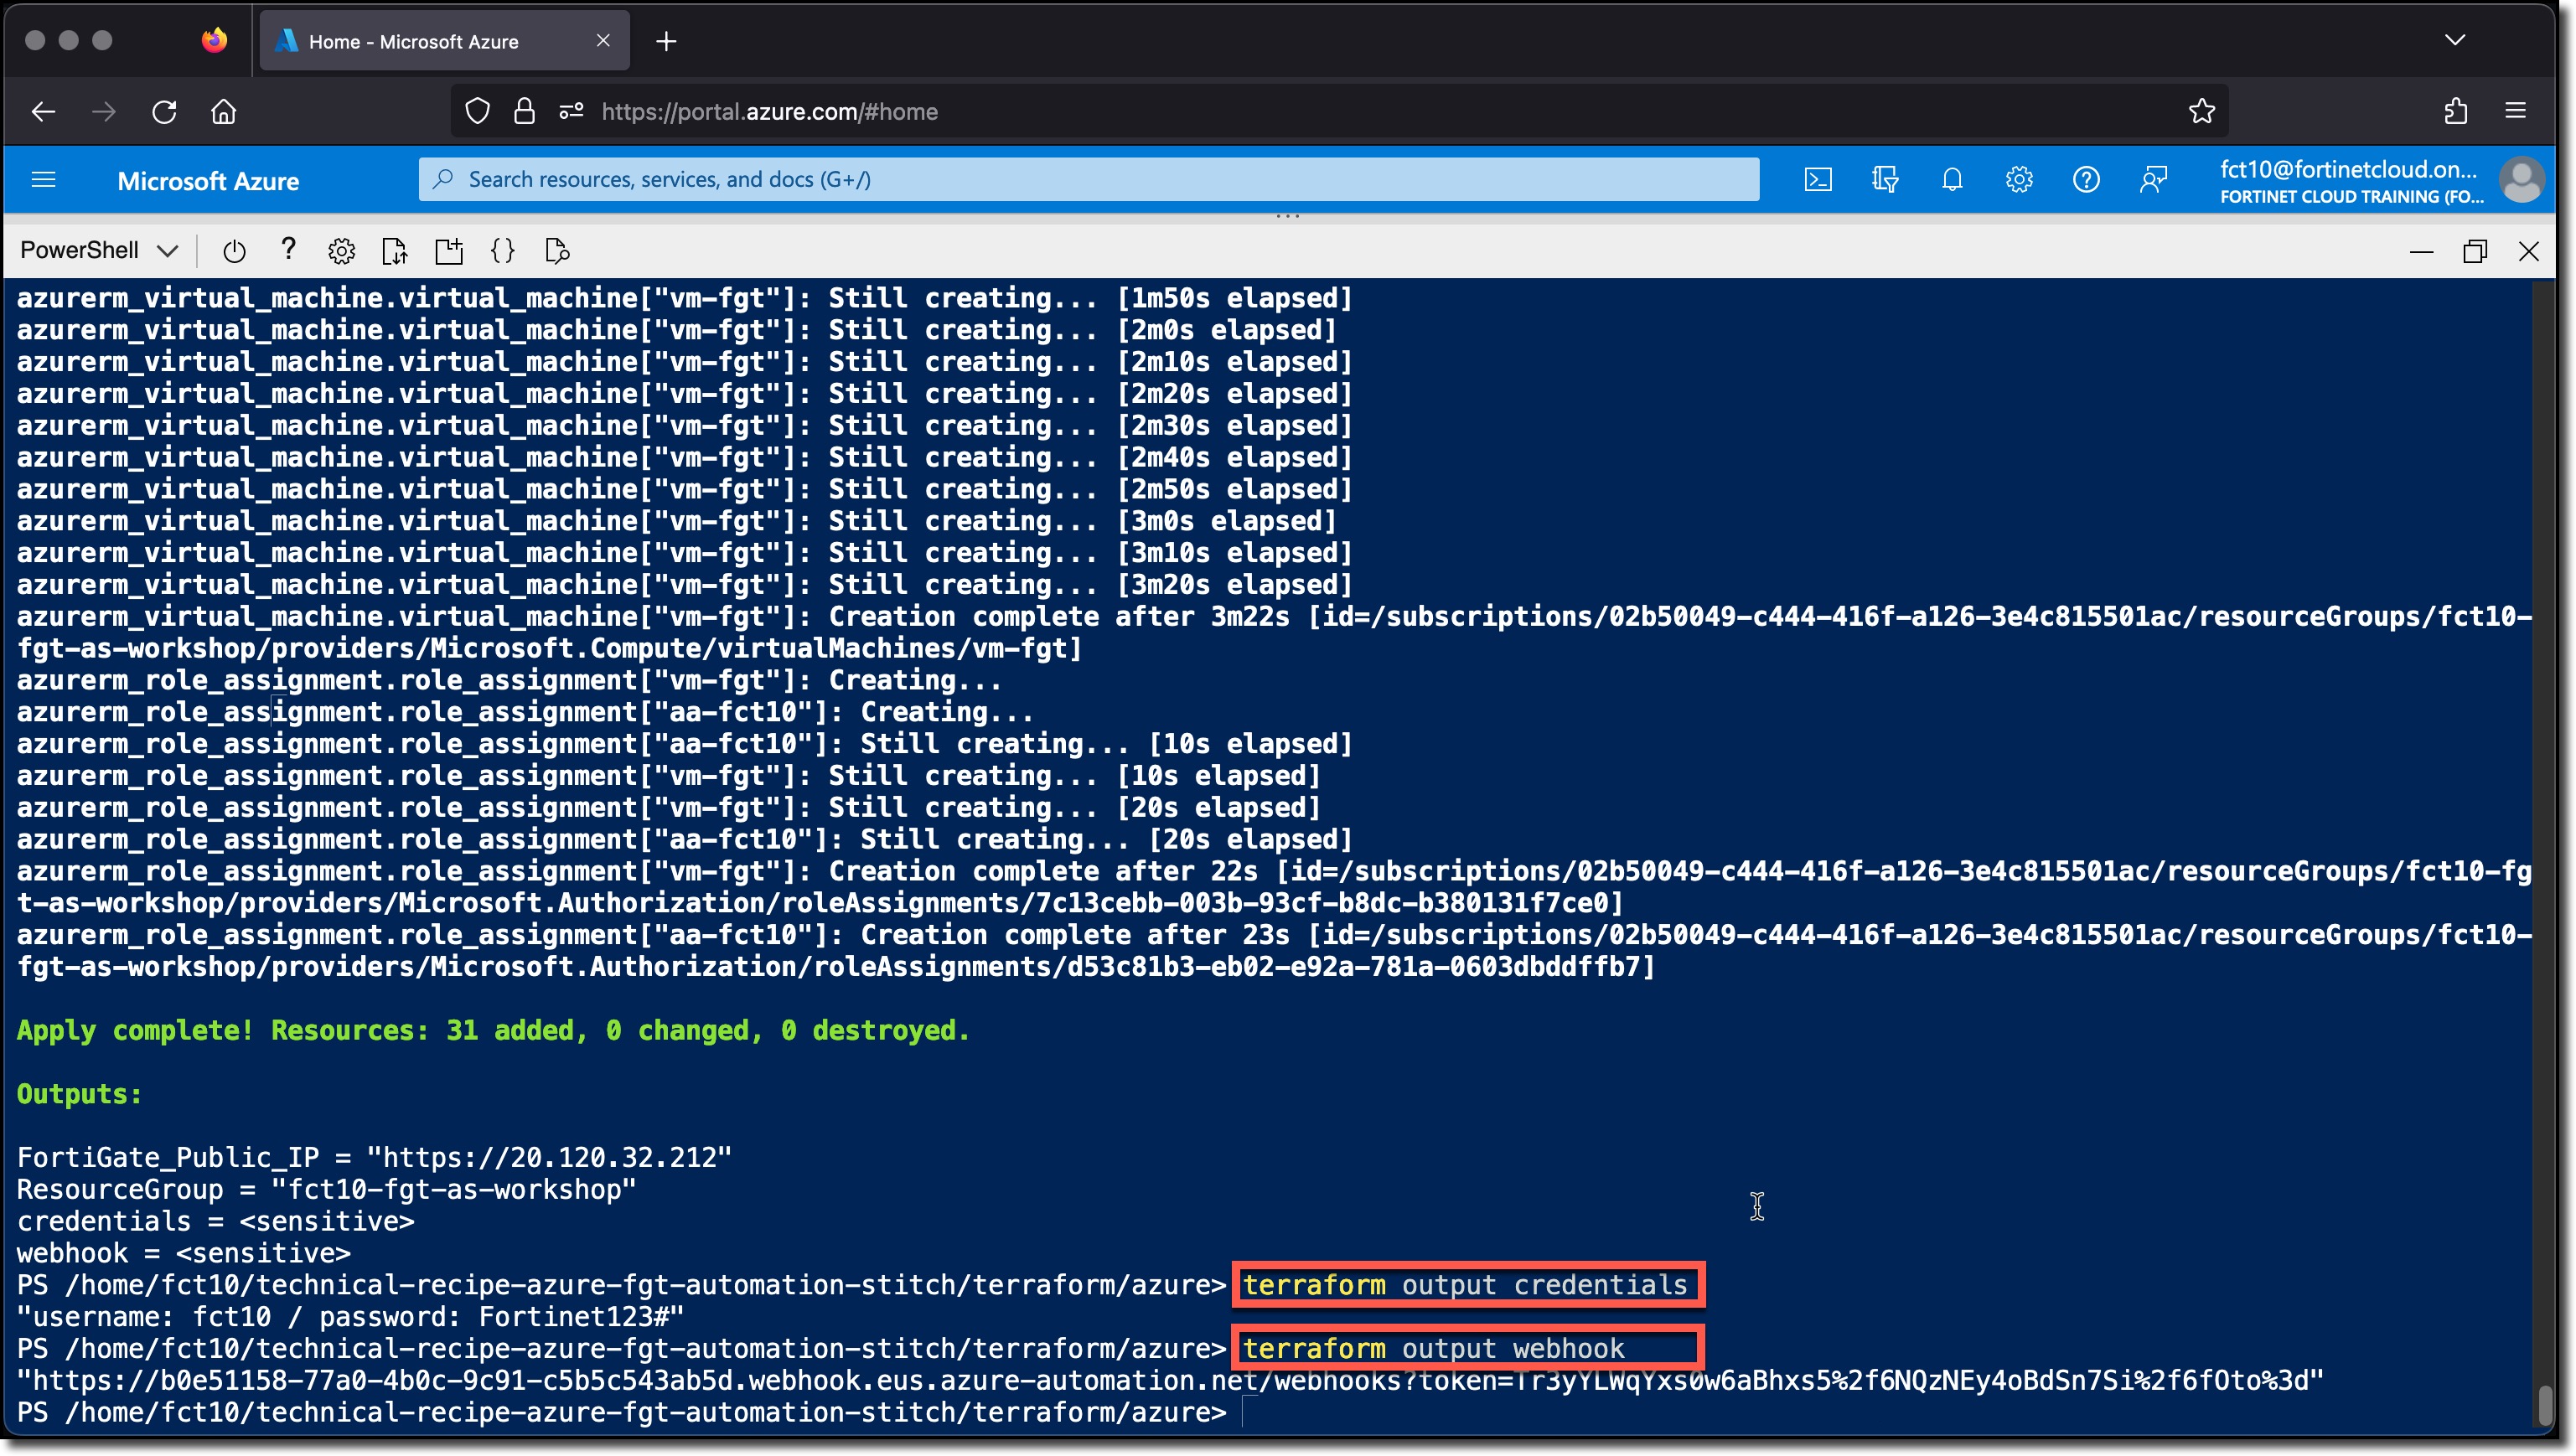Open the editor curly braces icon
Image resolution: width=2576 pixels, height=1456 pixels.
point(503,251)
